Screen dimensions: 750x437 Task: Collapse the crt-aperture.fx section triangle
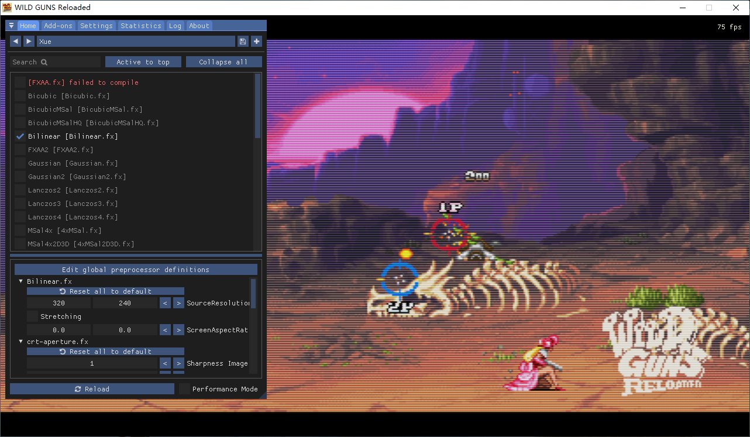[20, 342]
